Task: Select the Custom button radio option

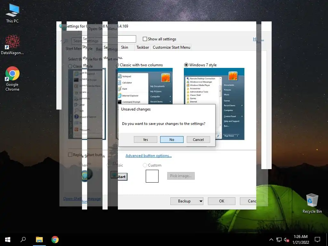Action: coord(145,165)
